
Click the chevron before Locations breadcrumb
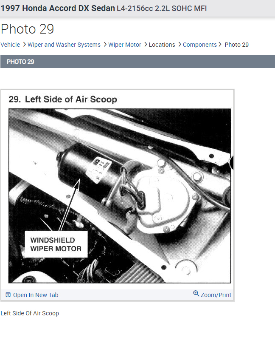pos(146,45)
